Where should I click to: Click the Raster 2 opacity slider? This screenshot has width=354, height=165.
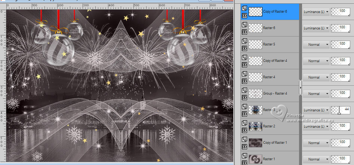click(x=341, y=127)
